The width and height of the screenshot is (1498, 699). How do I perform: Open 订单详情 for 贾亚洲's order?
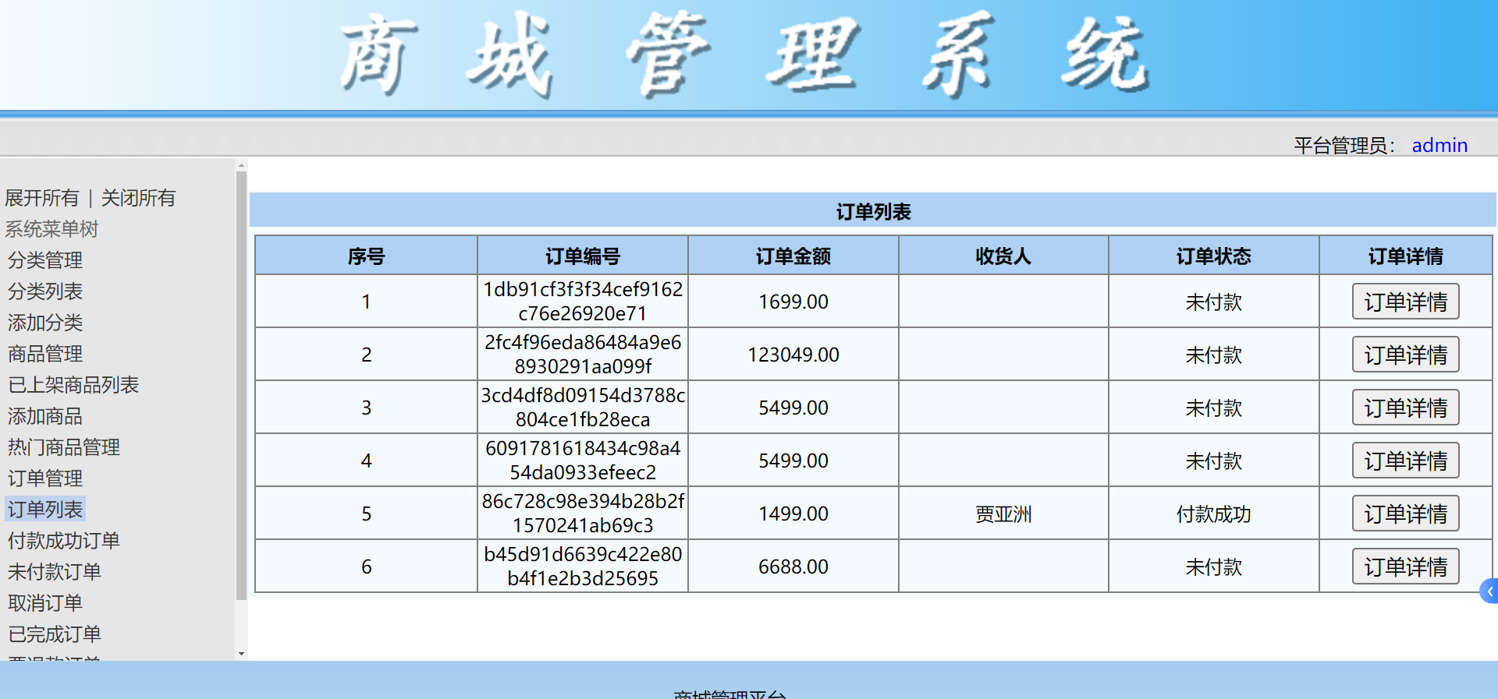(1405, 514)
